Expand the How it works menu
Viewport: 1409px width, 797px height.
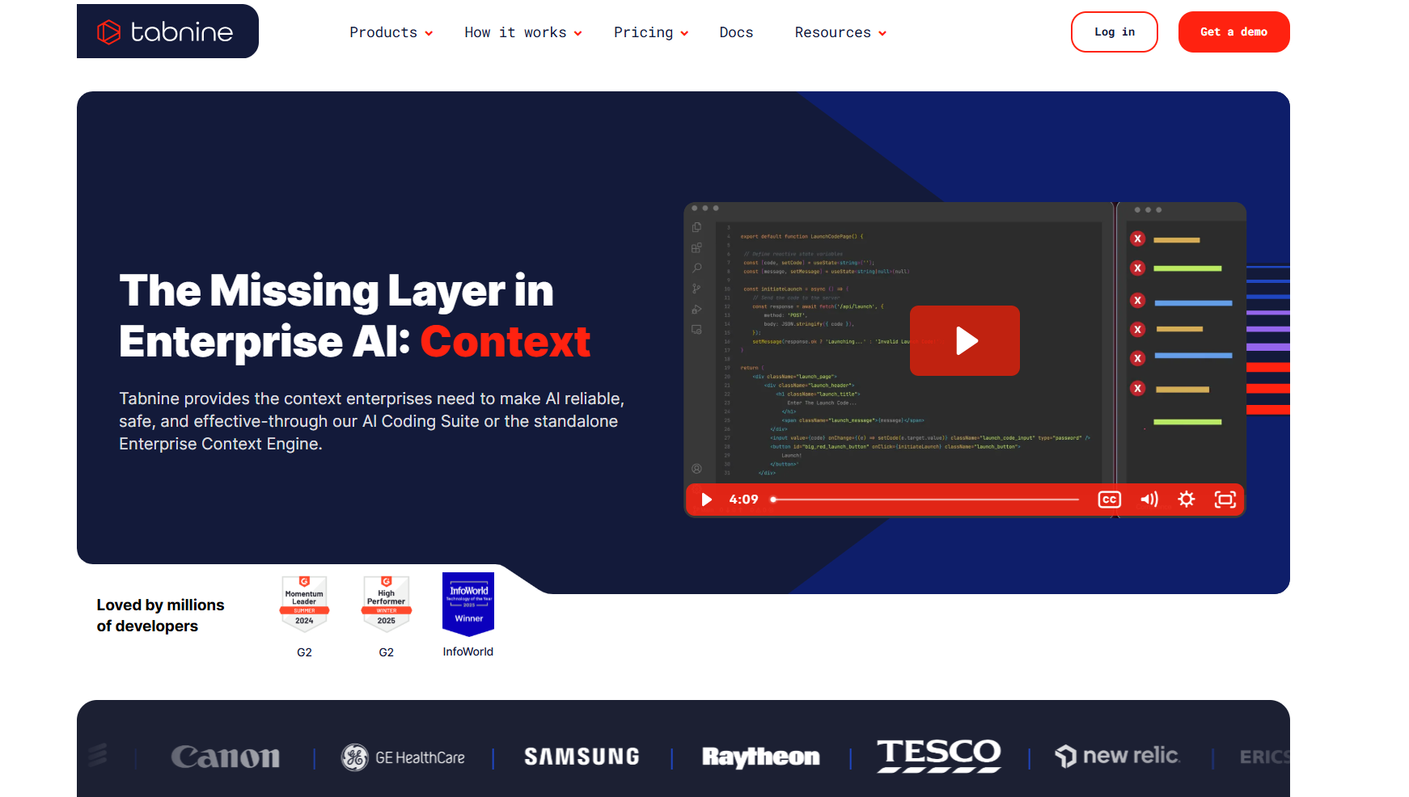(x=523, y=32)
